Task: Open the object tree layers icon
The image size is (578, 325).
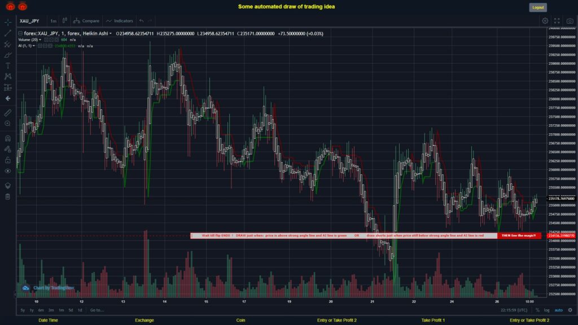Action: click(x=8, y=185)
